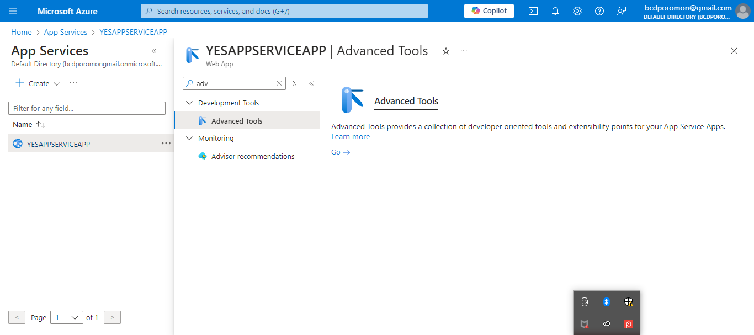Select Advisor recommendations menu item
This screenshot has width=754, height=335.
pos(253,157)
